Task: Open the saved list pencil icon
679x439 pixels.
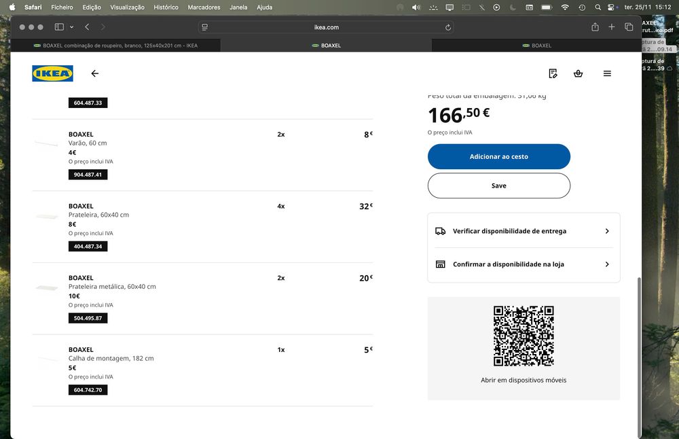Action: [553, 73]
